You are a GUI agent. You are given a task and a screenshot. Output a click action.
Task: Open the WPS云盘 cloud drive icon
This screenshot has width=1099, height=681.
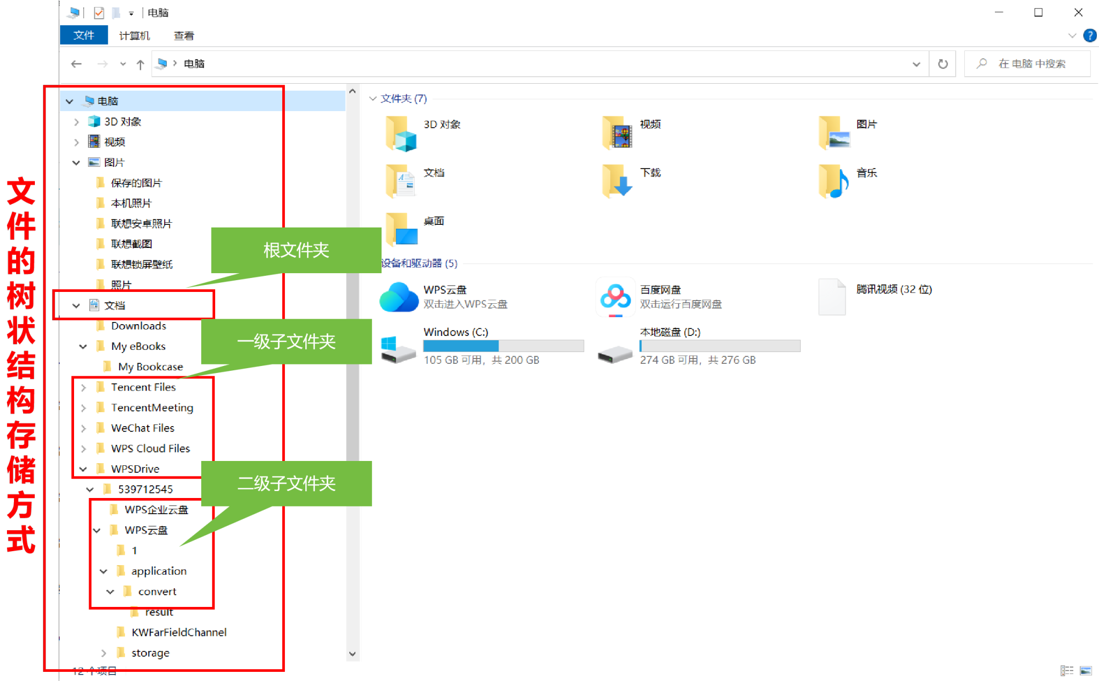(399, 297)
